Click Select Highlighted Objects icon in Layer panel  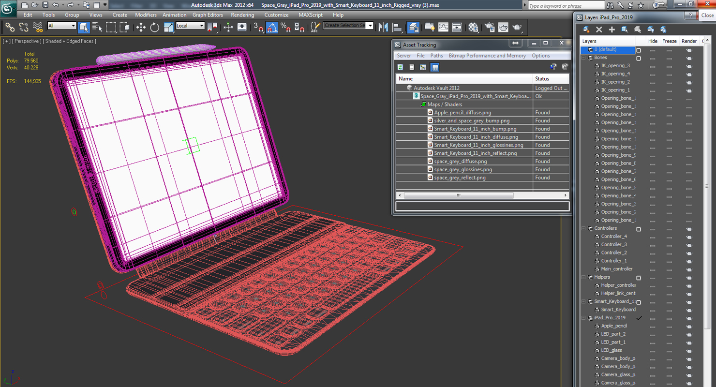625,30
